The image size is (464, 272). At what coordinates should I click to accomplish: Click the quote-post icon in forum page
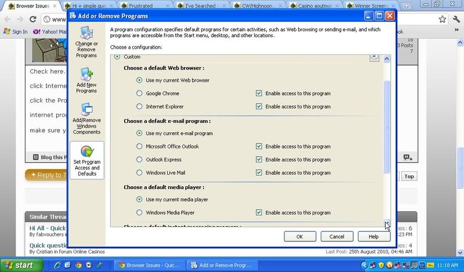[x=408, y=157]
